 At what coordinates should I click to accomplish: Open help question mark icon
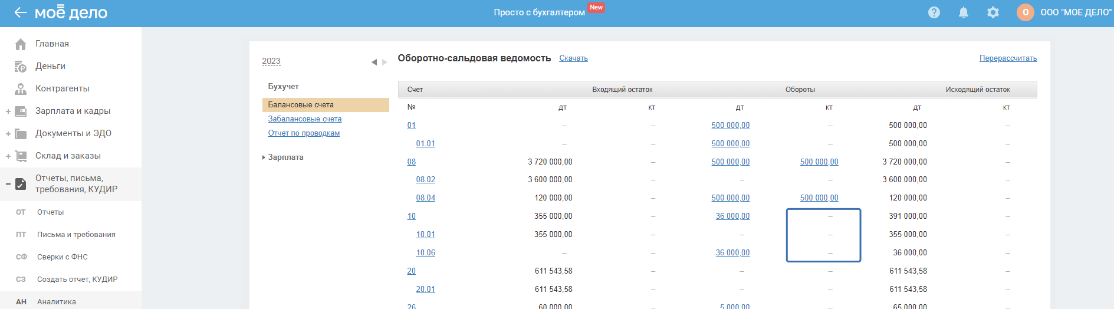[934, 12]
